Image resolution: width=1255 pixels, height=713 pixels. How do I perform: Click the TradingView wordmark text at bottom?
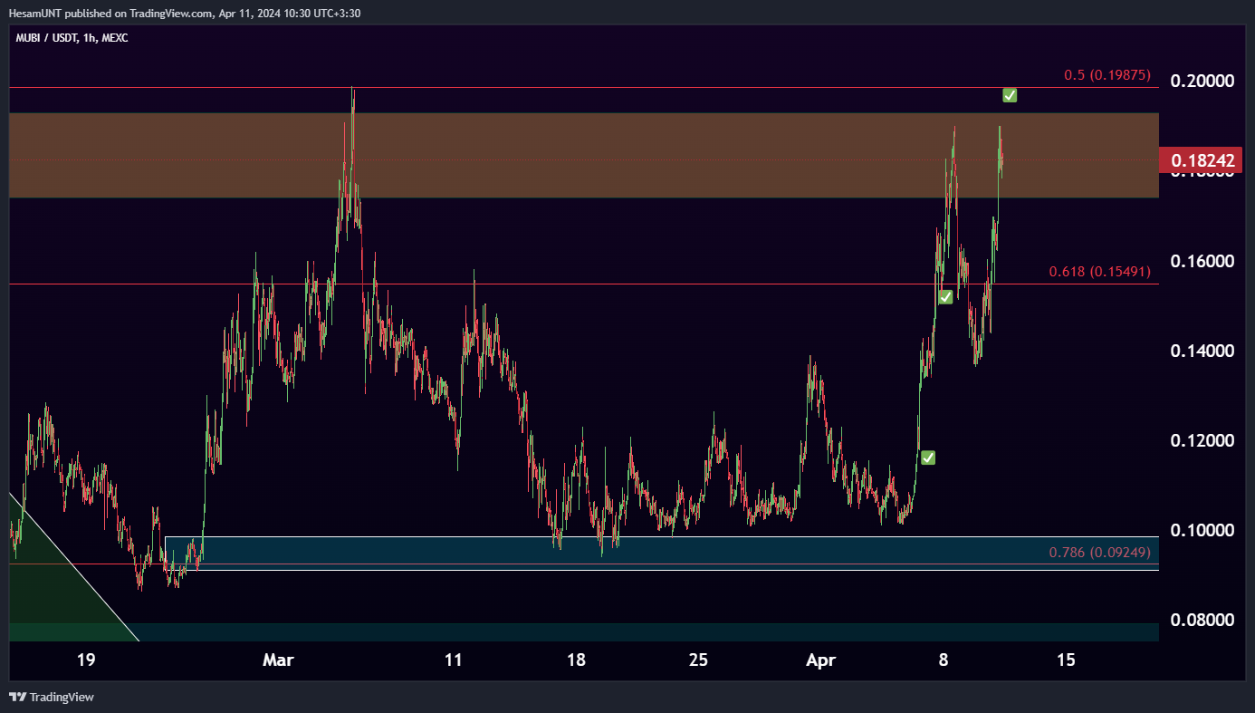(x=62, y=697)
